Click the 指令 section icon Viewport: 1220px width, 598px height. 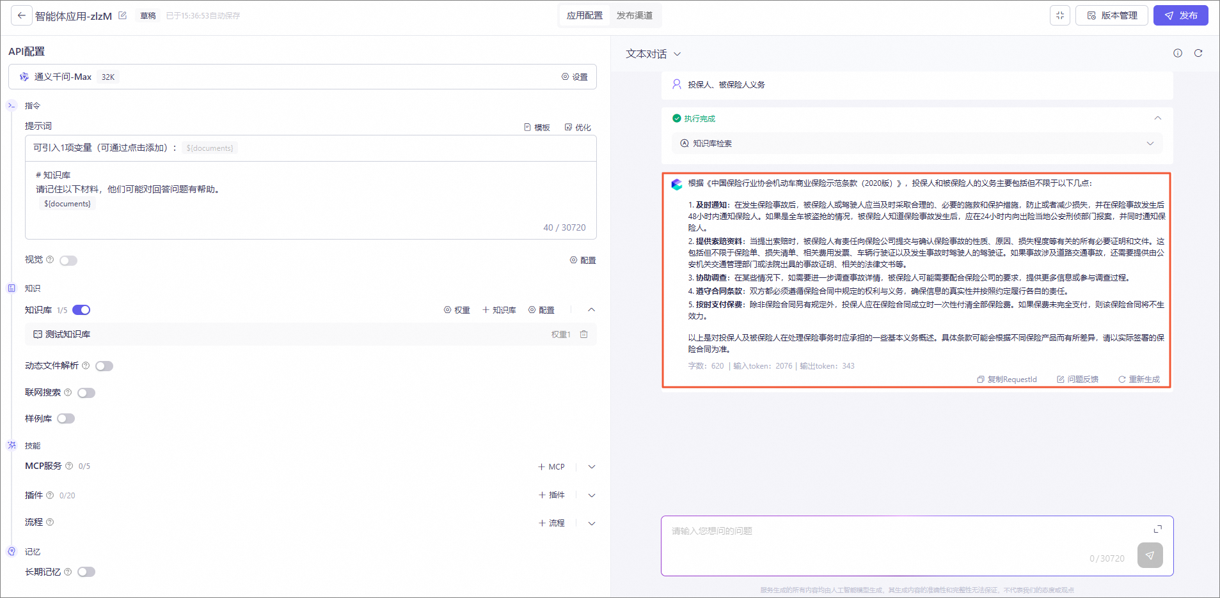click(x=12, y=105)
